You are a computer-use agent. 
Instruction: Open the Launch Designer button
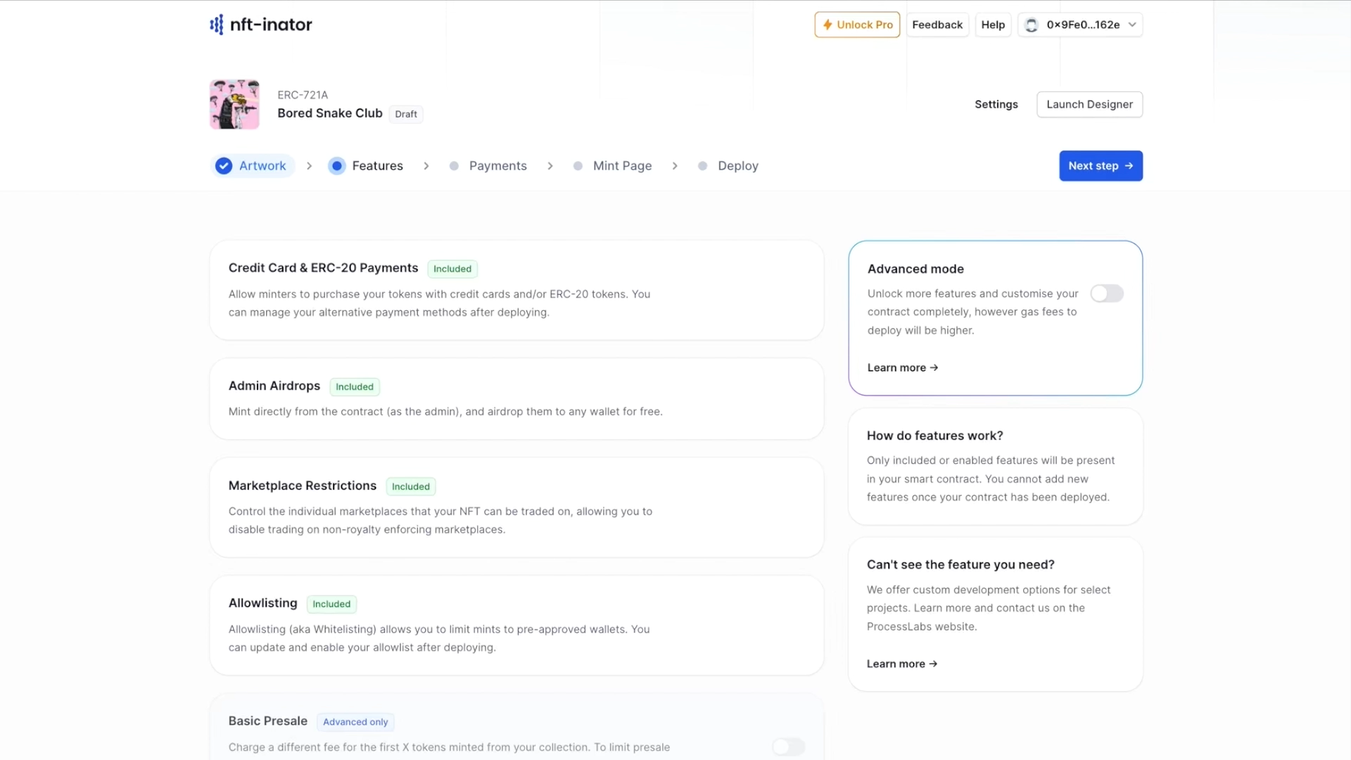pos(1089,104)
